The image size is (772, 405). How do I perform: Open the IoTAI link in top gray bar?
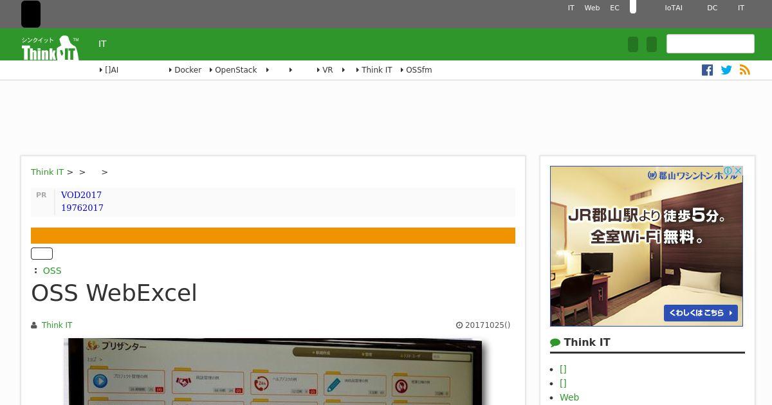coord(674,8)
